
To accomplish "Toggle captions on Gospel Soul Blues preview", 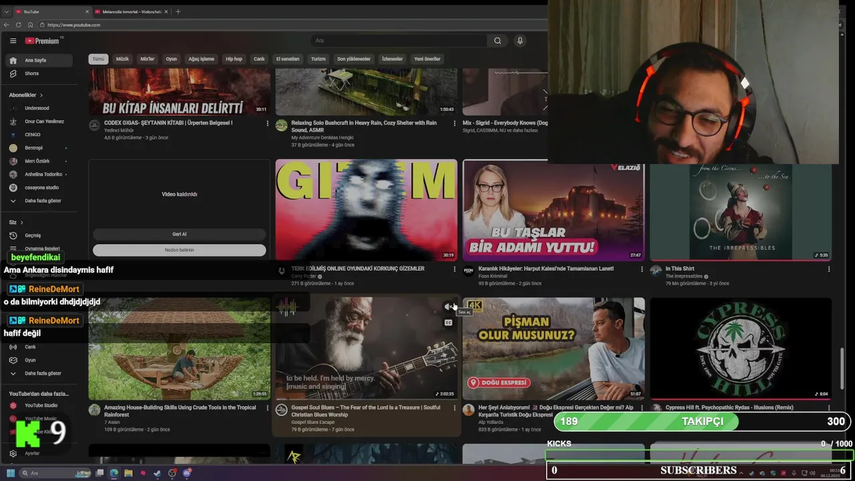I will [x=448, y=323].
